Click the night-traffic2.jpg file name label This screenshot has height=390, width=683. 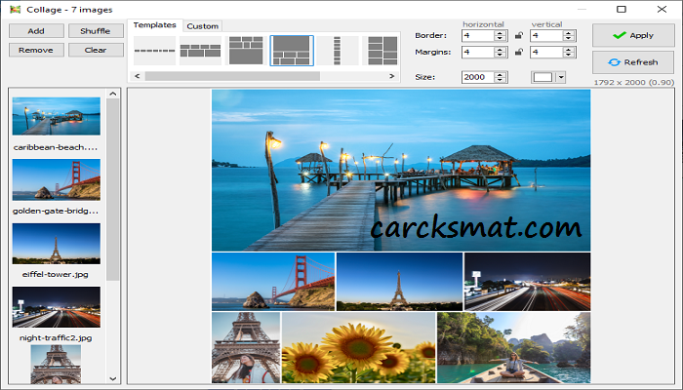pos(56,337)
